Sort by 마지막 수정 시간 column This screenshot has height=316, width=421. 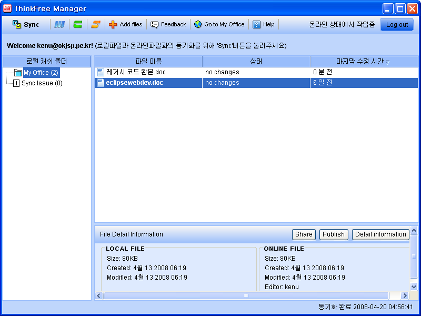coord(364,62)
